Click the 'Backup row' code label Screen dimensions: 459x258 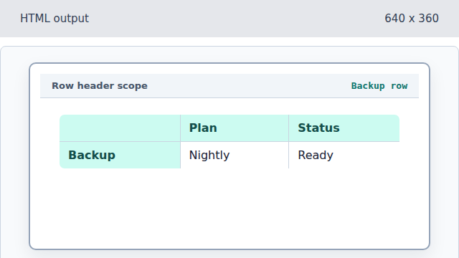(379, 86)
